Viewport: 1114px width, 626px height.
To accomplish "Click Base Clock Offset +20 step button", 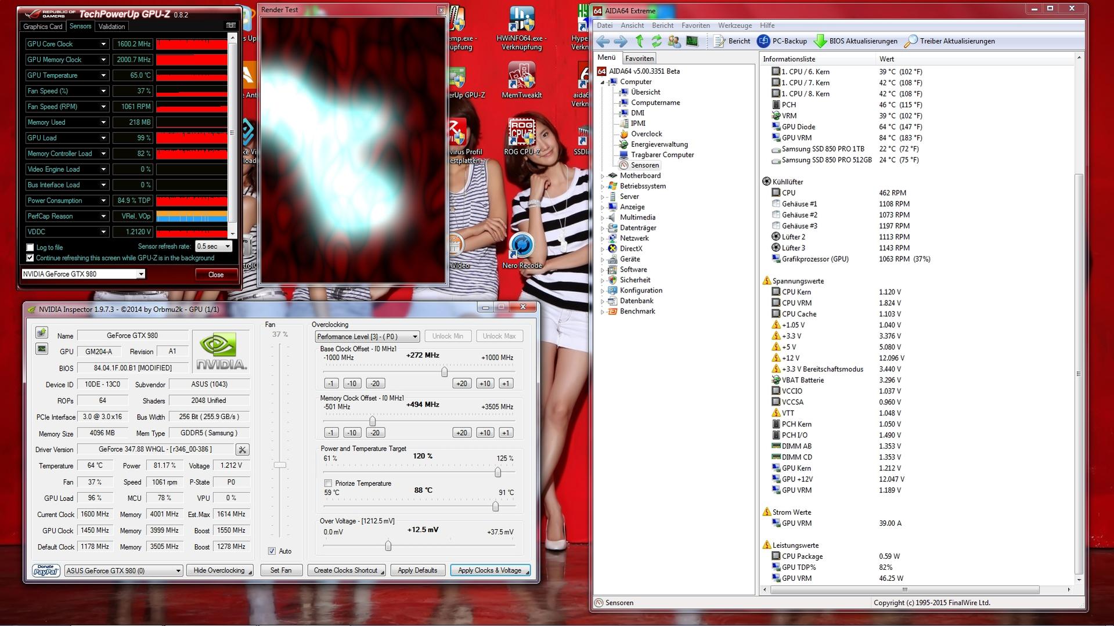I will point(462,383).
